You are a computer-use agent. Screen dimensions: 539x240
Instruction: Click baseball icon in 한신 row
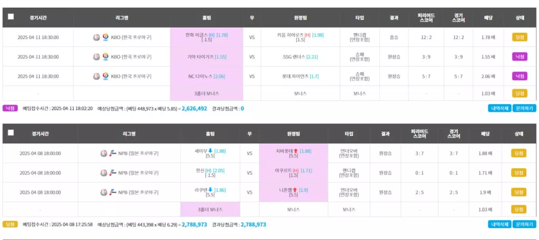pyautogui.click(x=104, y=173)
